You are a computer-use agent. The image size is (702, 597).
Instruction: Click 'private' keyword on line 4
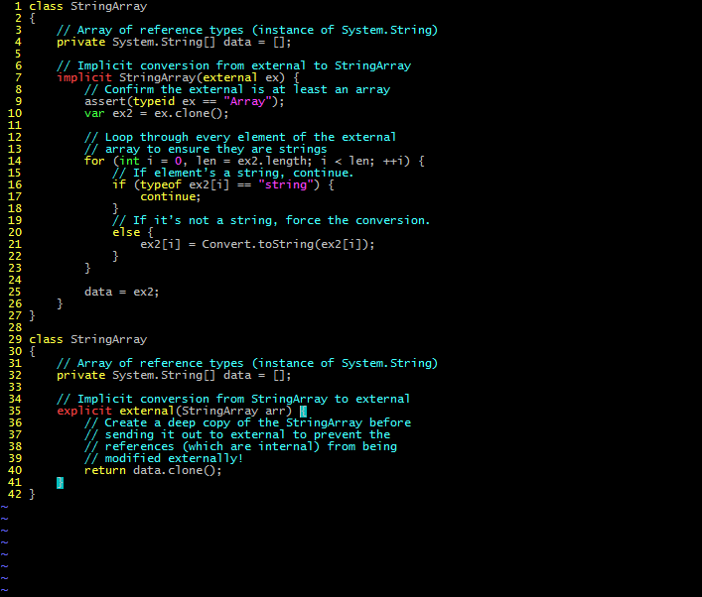tap(81, 42)
